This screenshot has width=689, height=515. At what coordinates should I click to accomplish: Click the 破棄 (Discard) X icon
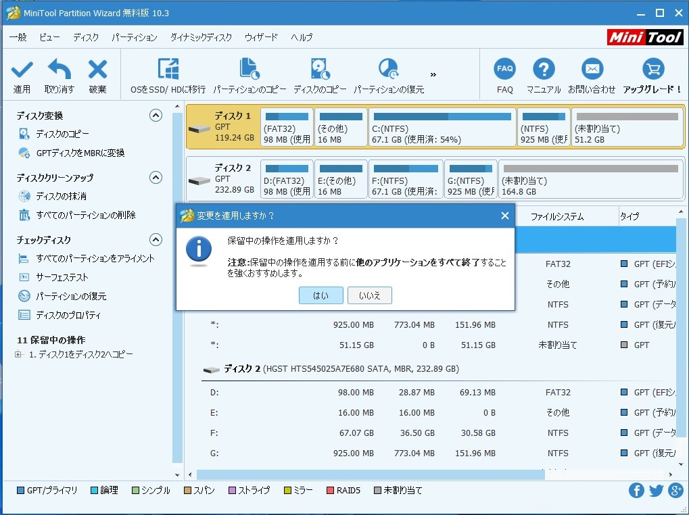[x=98, y=70]
